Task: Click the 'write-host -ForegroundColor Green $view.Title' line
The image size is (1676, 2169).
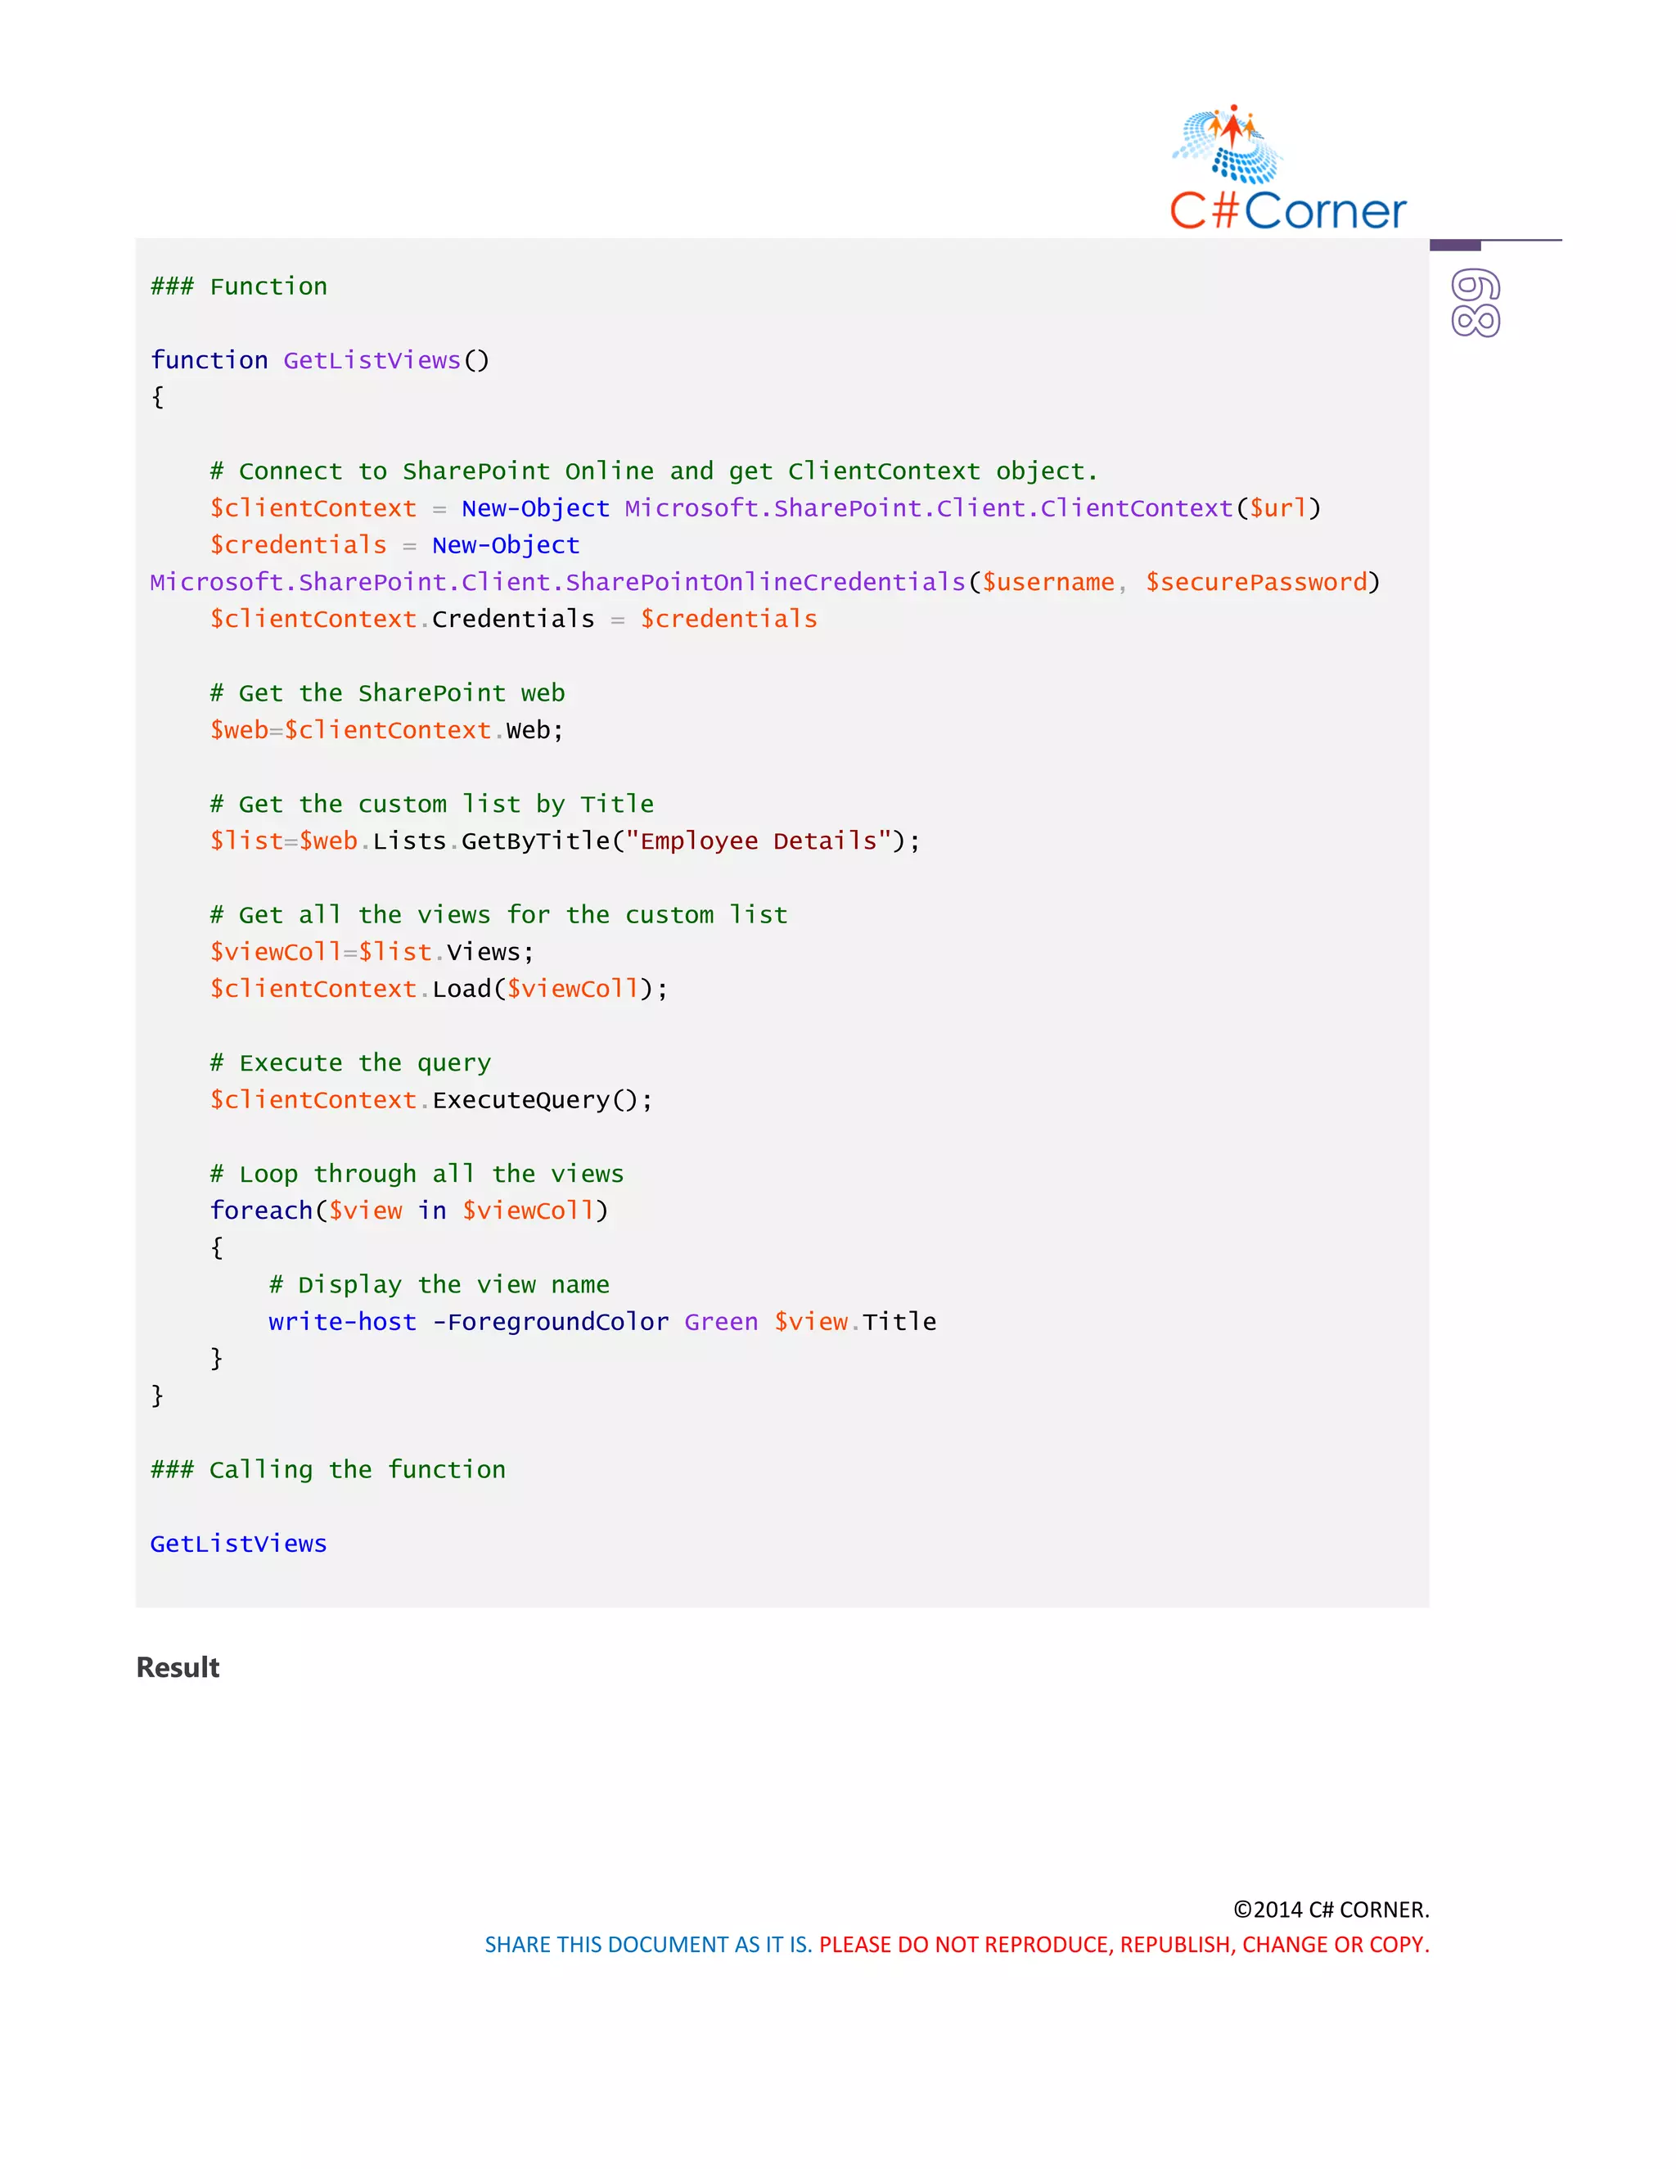Action: click(602, 1323)
